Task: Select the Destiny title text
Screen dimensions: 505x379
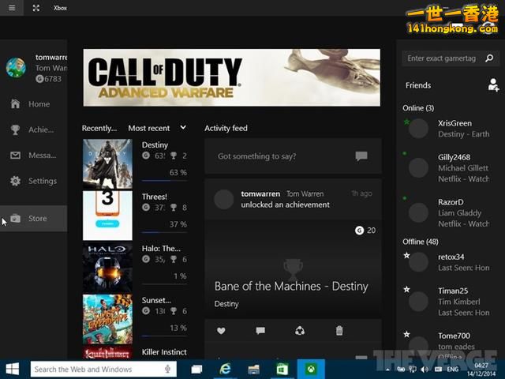Action: pyautogui.click(x=155, y=145)
